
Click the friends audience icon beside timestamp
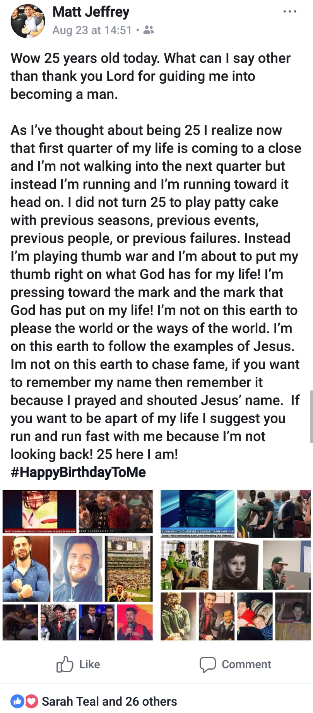(149, 30)
